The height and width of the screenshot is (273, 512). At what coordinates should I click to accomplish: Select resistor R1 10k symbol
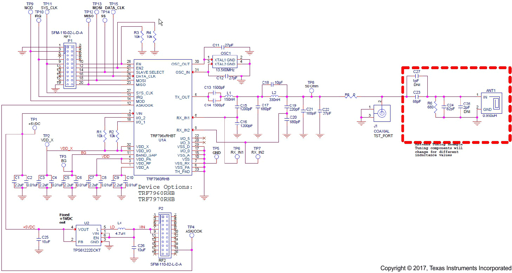pyautogui.click(x=105, y=136)
